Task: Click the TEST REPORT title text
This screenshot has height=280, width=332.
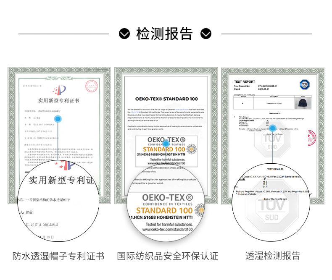Action: click(x=244, y=81)
